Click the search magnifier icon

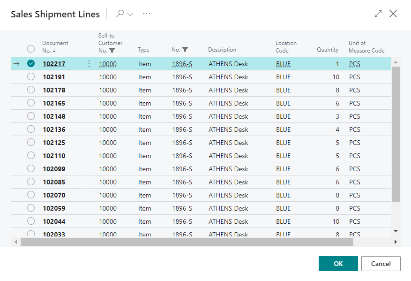pos(120,14)
